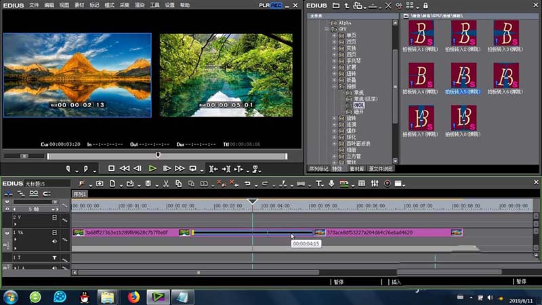Screen dimensions: 542x305
Task: Open Firefox from the Windows taskbar
Action: (x=133, y=297)
